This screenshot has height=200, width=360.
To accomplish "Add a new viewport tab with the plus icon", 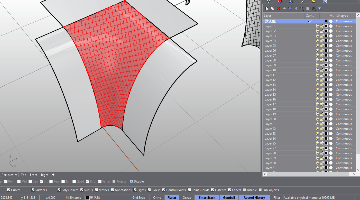I will pyautogui.click(x=53, y=175).
